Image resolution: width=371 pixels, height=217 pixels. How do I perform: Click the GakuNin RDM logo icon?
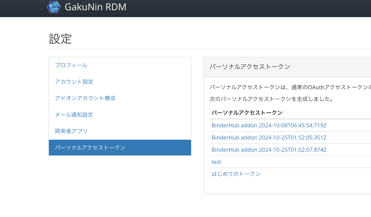pos(54,7)
